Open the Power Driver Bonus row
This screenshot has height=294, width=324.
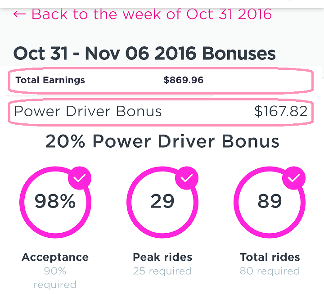point(88,111)
